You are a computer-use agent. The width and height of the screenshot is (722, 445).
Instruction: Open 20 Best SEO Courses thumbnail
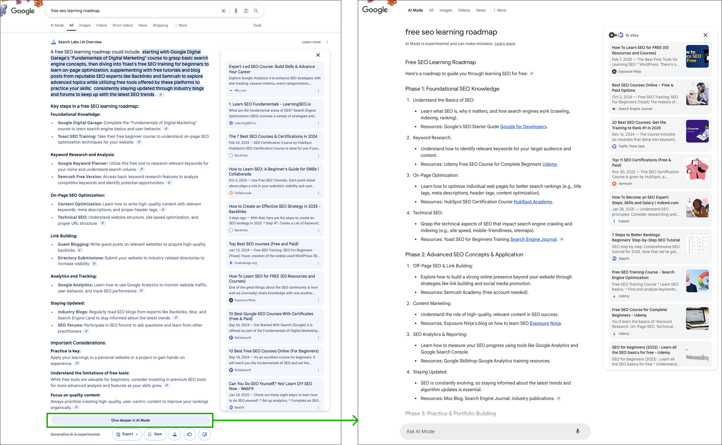(697, 131)
